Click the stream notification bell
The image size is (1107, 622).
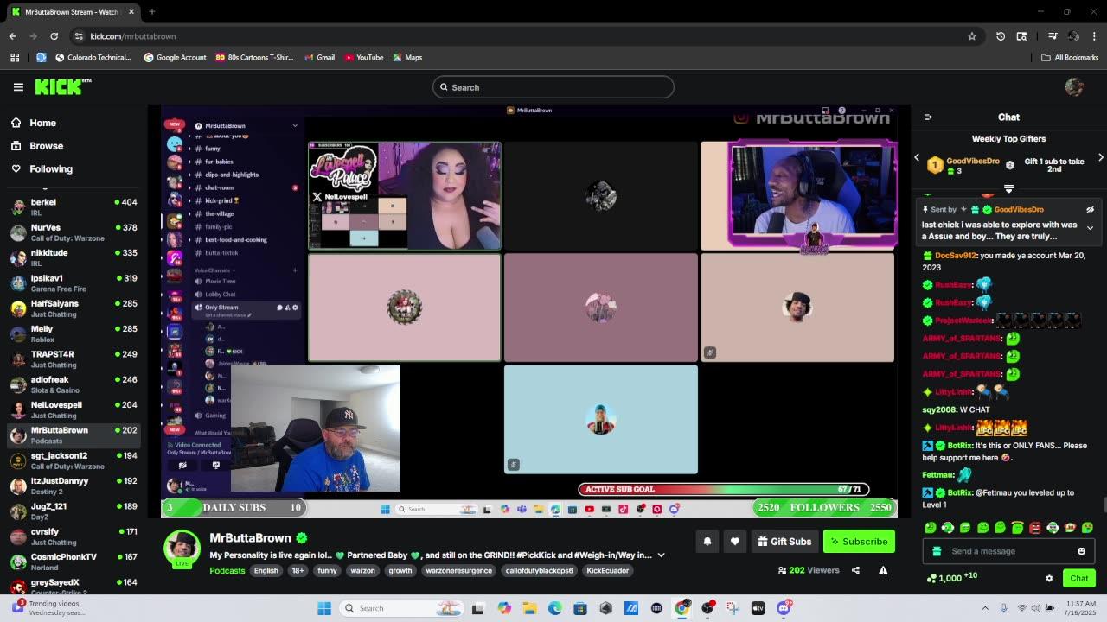click(x=707, y=542)
